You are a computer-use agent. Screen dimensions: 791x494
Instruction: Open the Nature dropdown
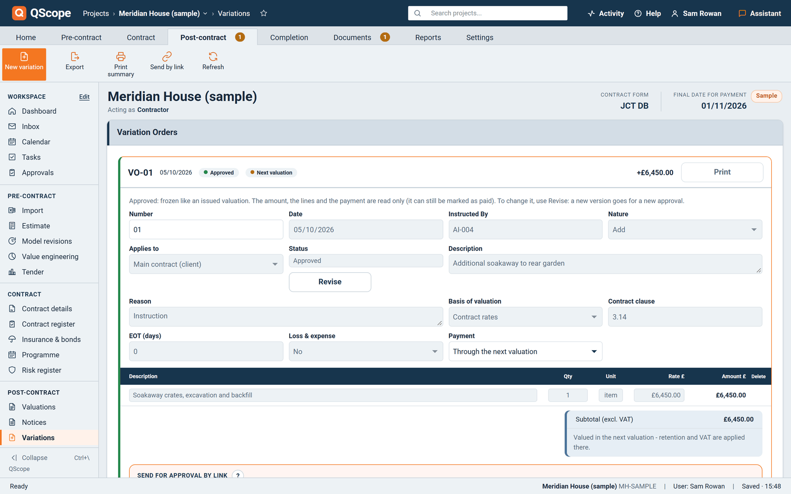coord(685,230)
